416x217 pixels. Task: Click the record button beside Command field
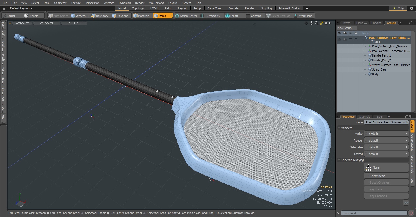[x=411, y=213]
